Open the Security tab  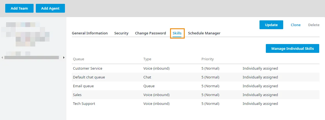[x=121, y=33]
